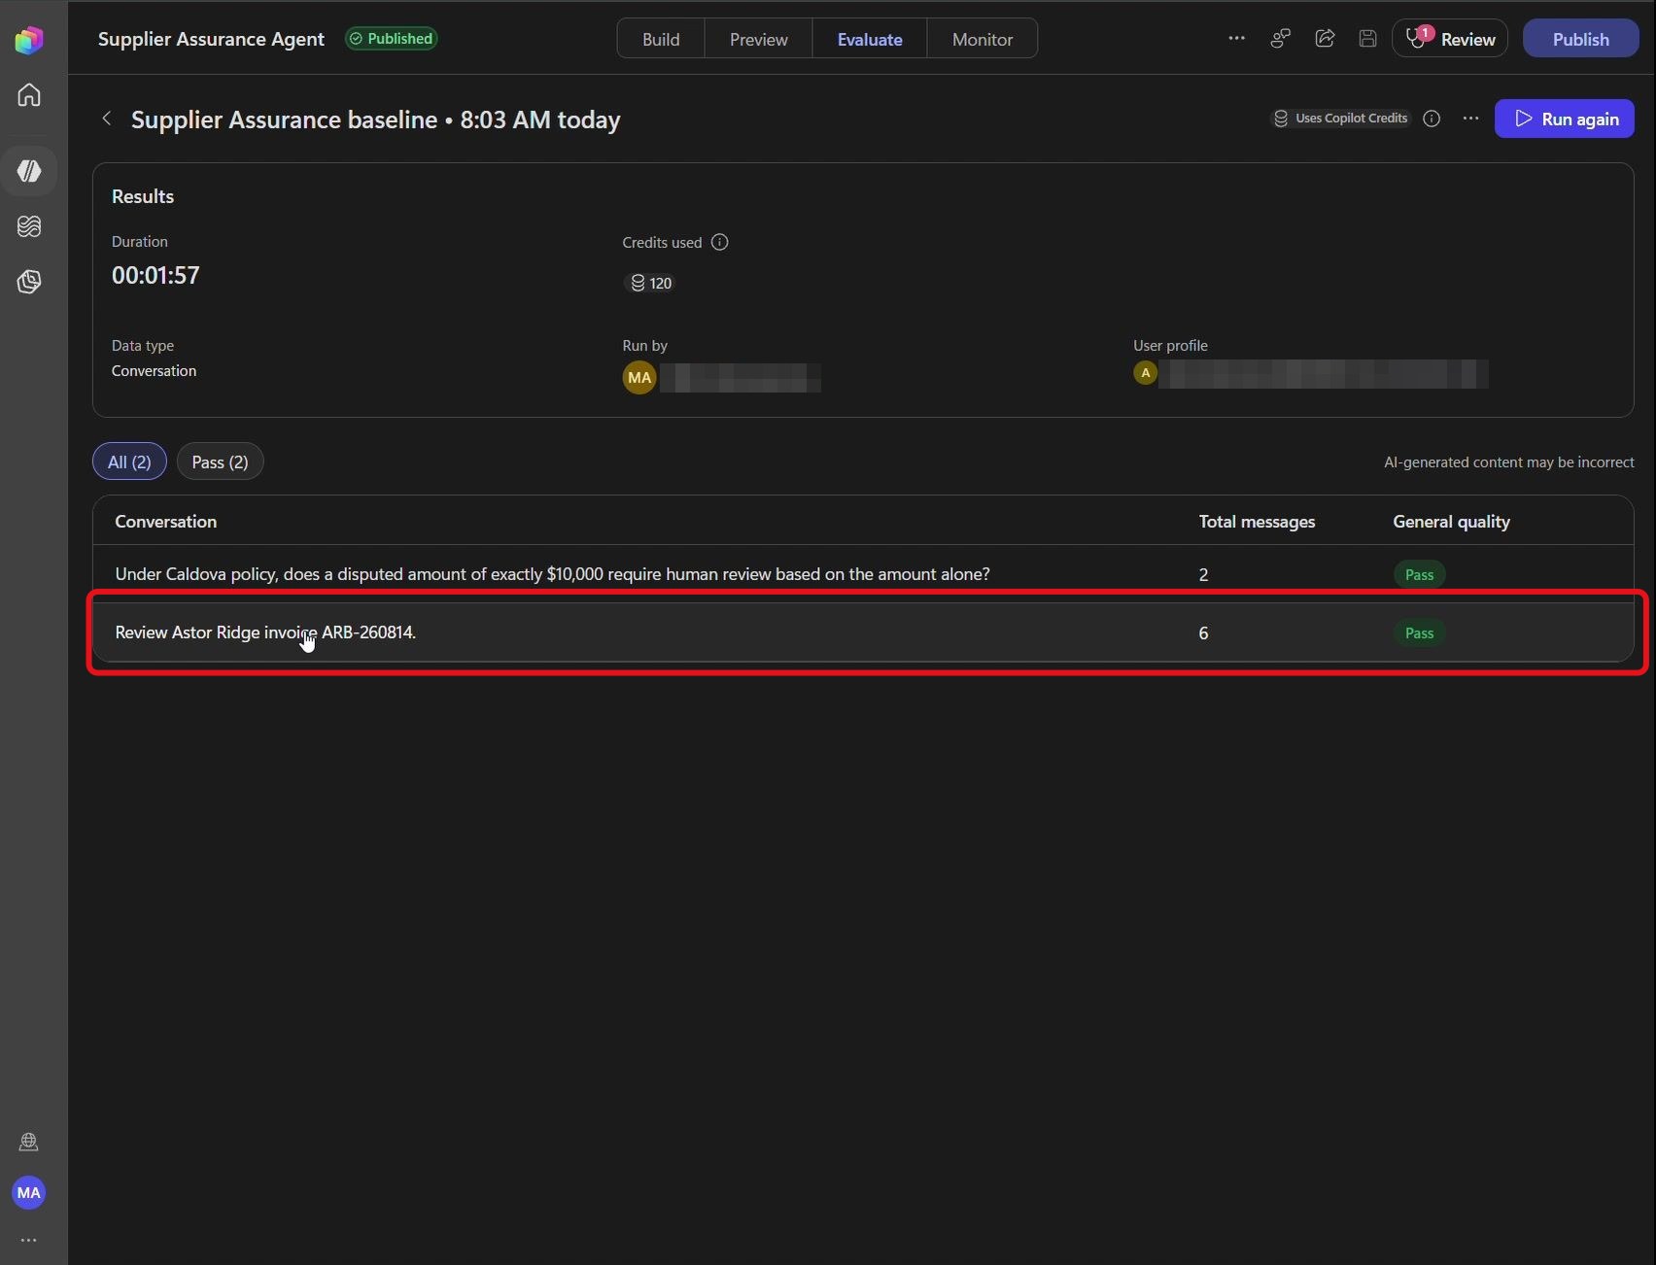1656x1265 pixels.
Task: Open the Tools sidebar icon
Action: [29, 282]
